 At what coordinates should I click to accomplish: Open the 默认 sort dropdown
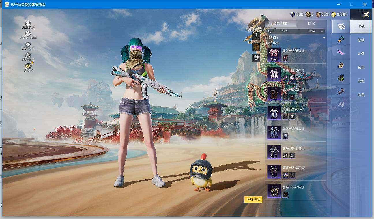tap(312, 31)
